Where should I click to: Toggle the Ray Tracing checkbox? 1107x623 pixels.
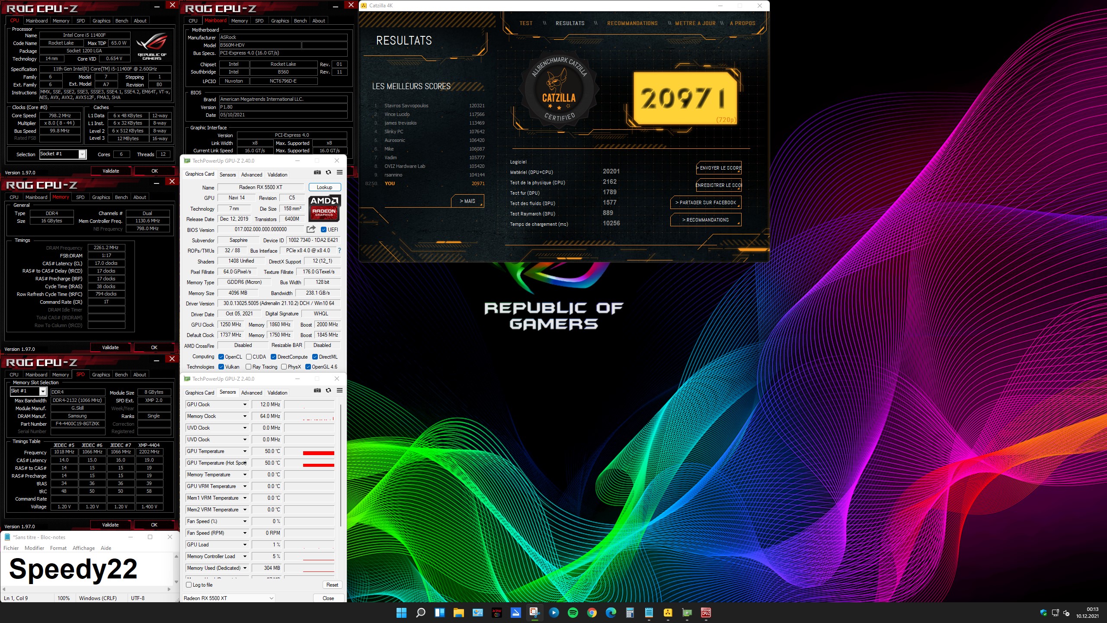pos(249,367)
